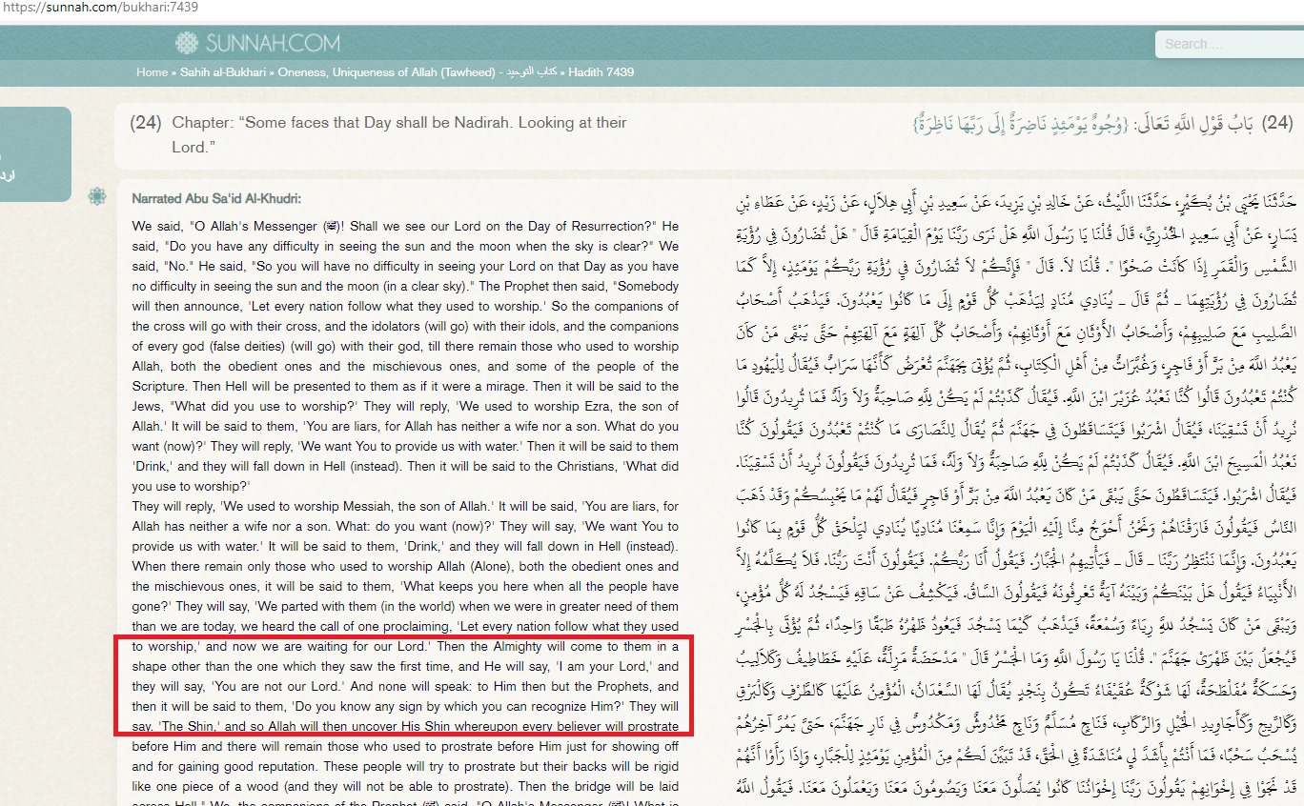The height and width of the screenshot is (806, 1304).
Task: Go to Home in the breadcrumb
Action: (152, 71)
